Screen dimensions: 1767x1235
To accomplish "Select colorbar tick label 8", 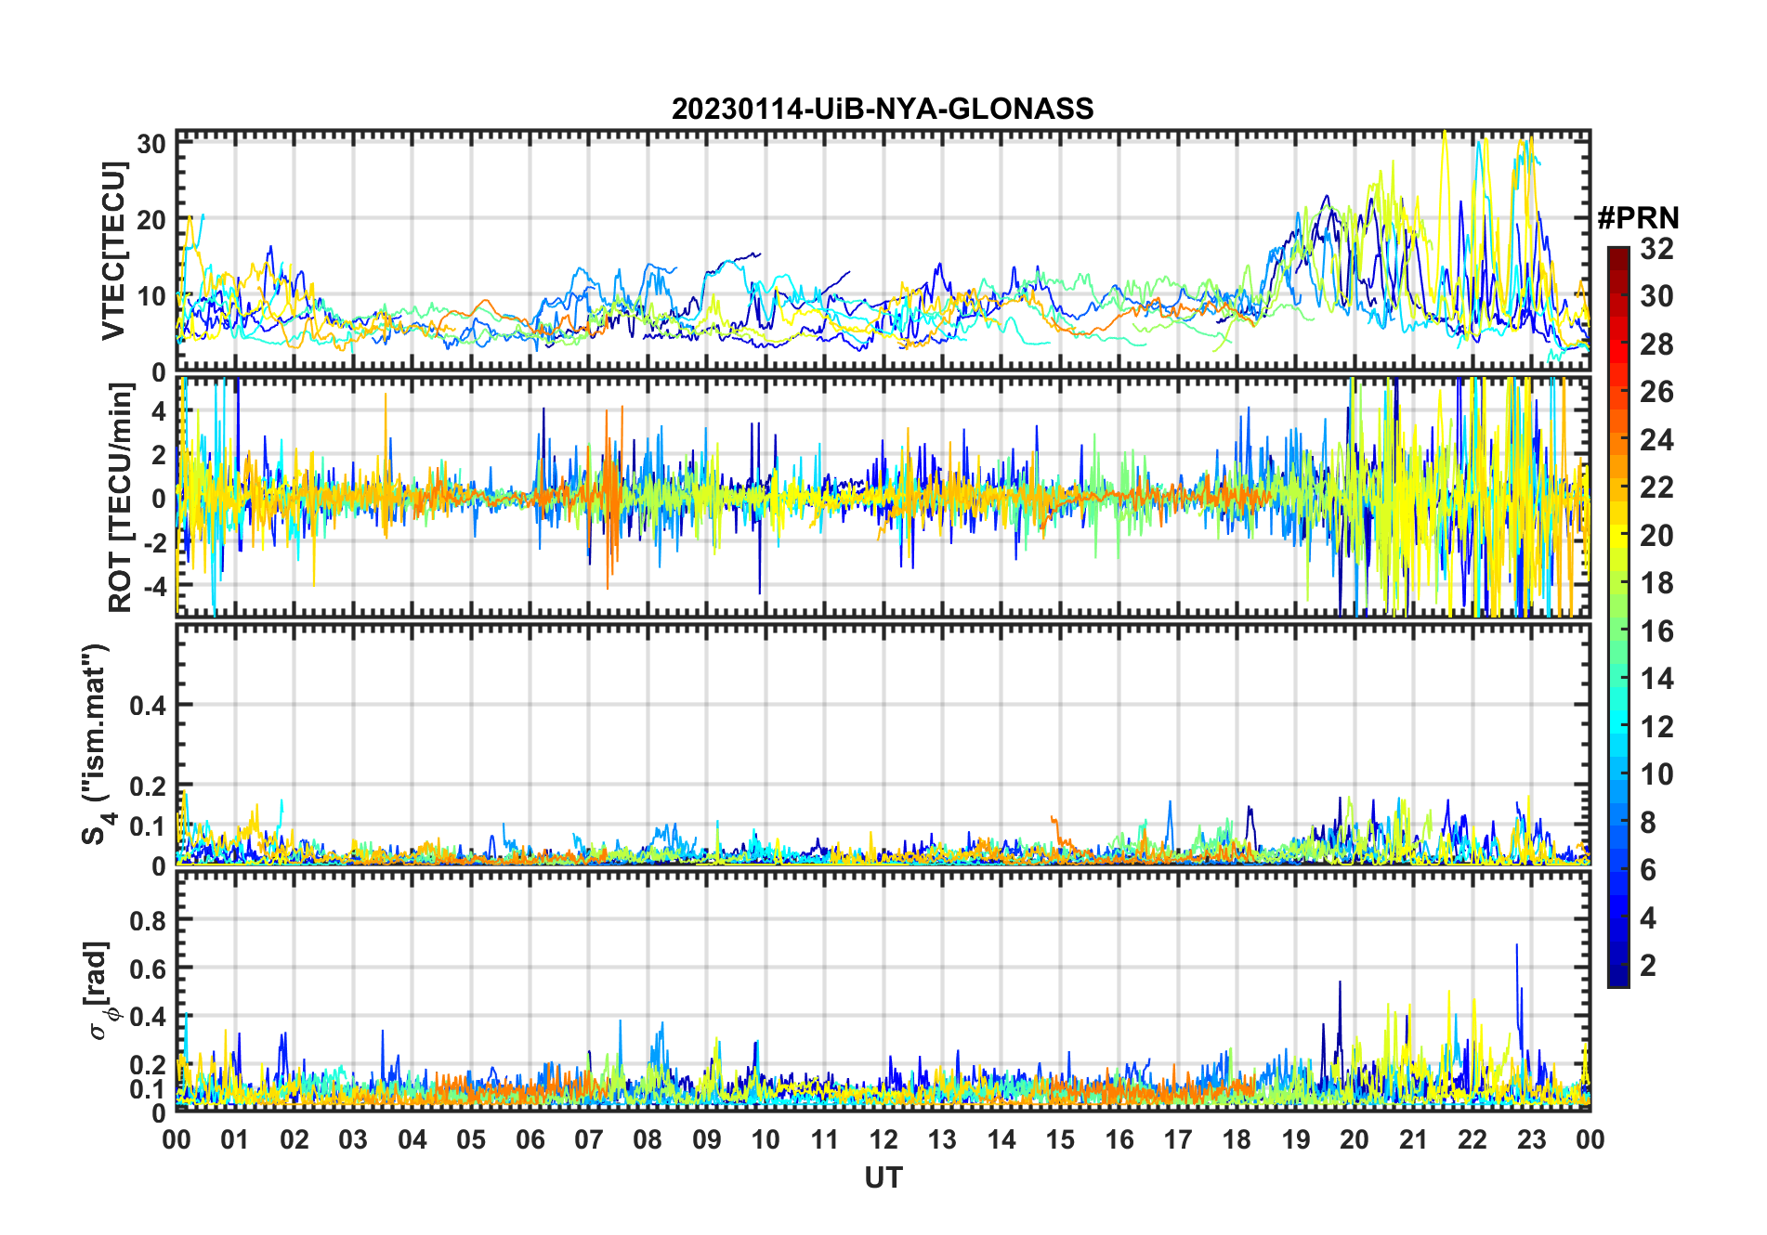I will 1648,823.
